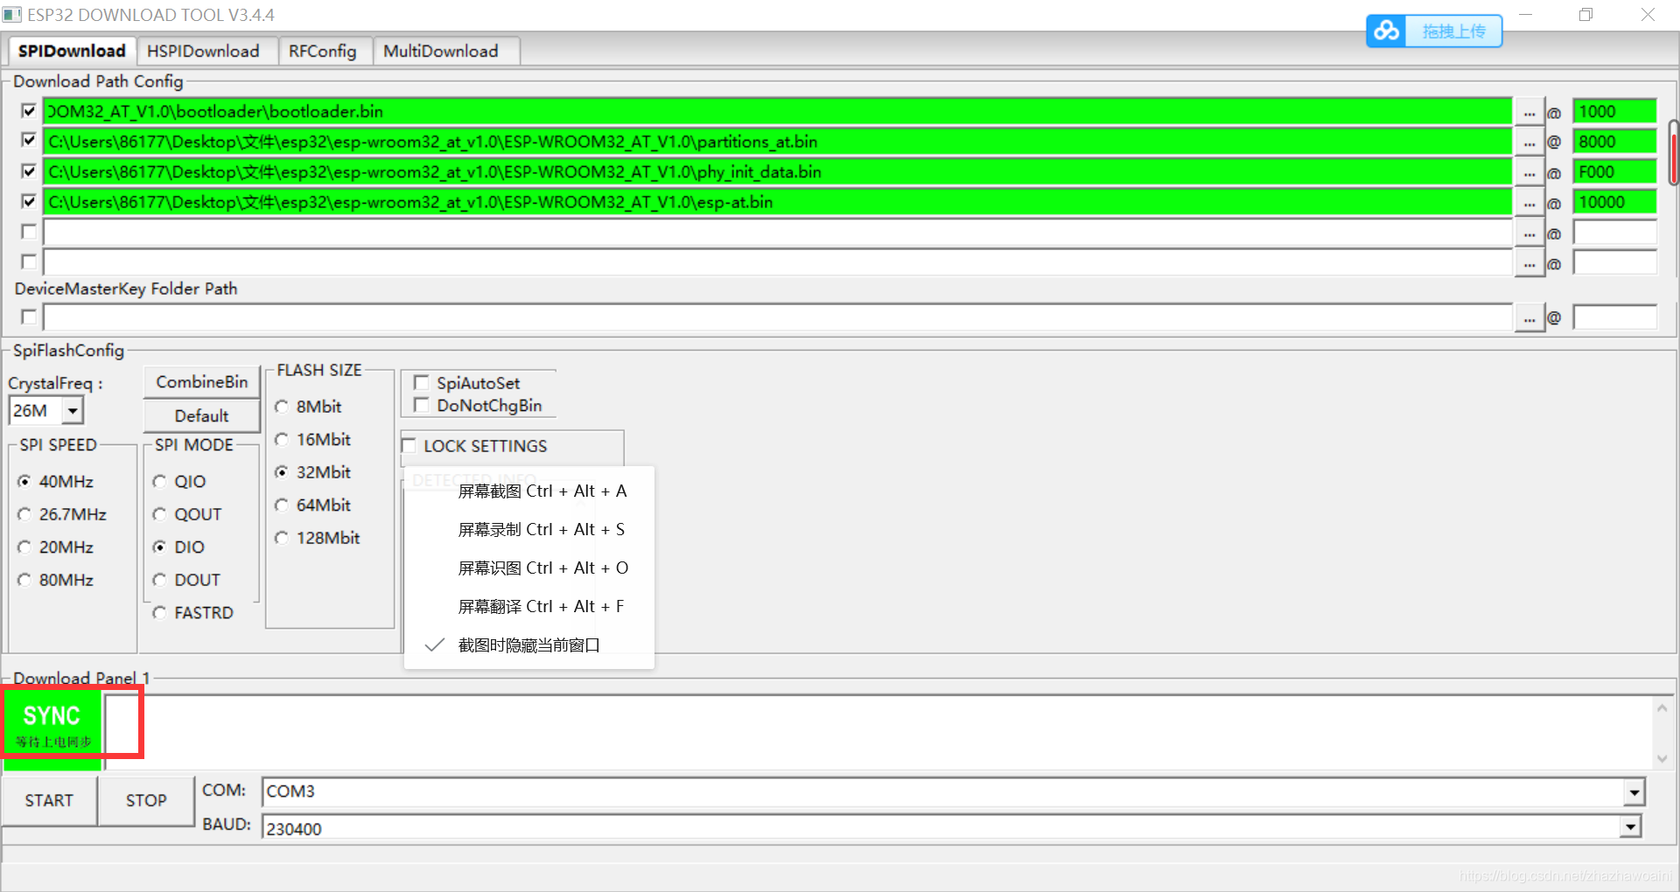This screenshot has width=1680, height=892.
Task: Click the STOP button
Action: (x=146, y=801)
